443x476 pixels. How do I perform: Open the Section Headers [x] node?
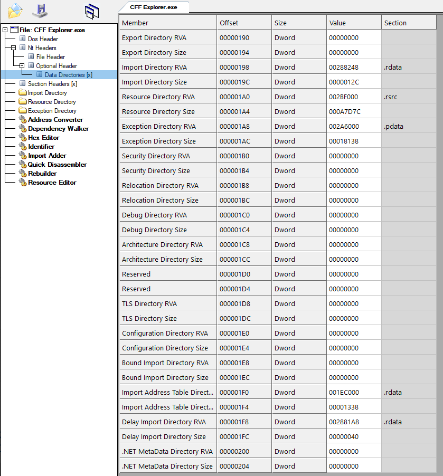pyautogui.click(x=52, y=84)
